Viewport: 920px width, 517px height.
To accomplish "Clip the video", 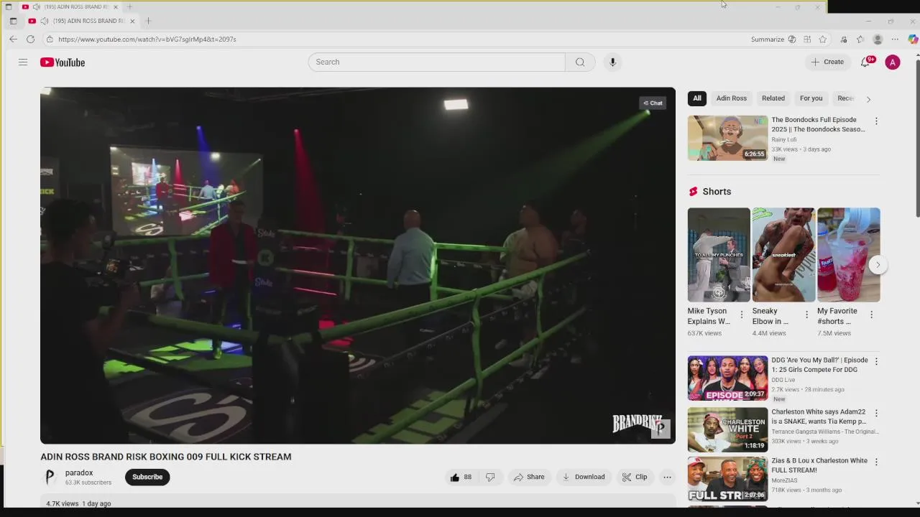I will [635, 477].
